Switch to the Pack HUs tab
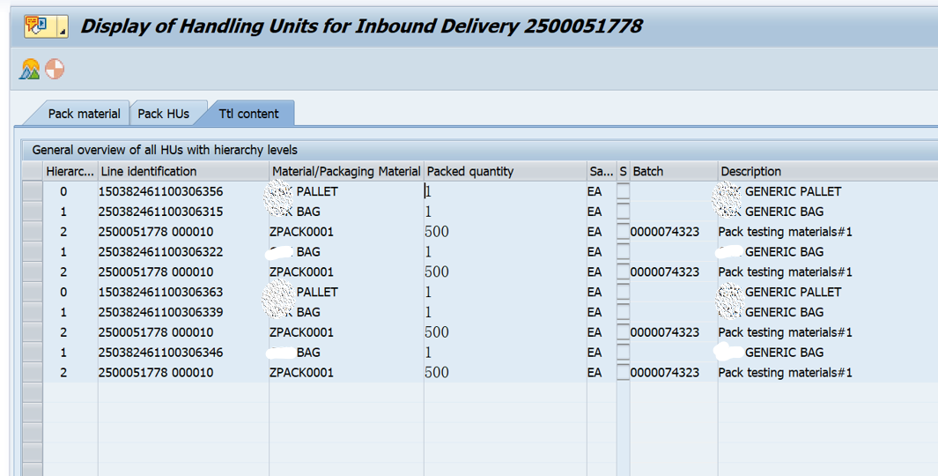This screenshot has width=938, height=476. [163, 114]
